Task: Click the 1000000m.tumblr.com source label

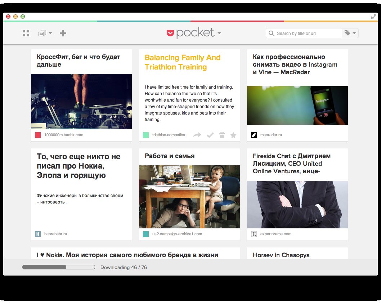Action: click(64, 135)
